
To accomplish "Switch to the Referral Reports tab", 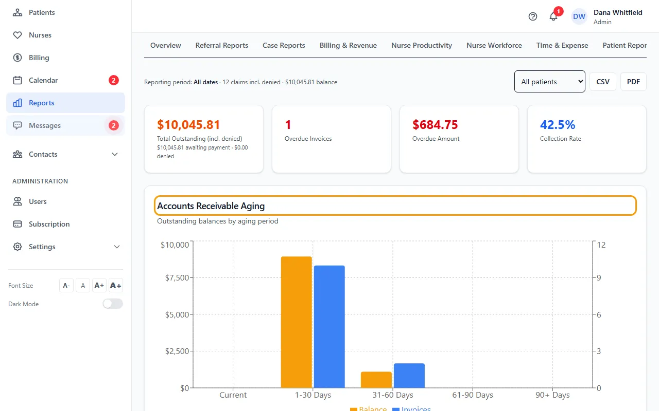I will pos(222,45).
